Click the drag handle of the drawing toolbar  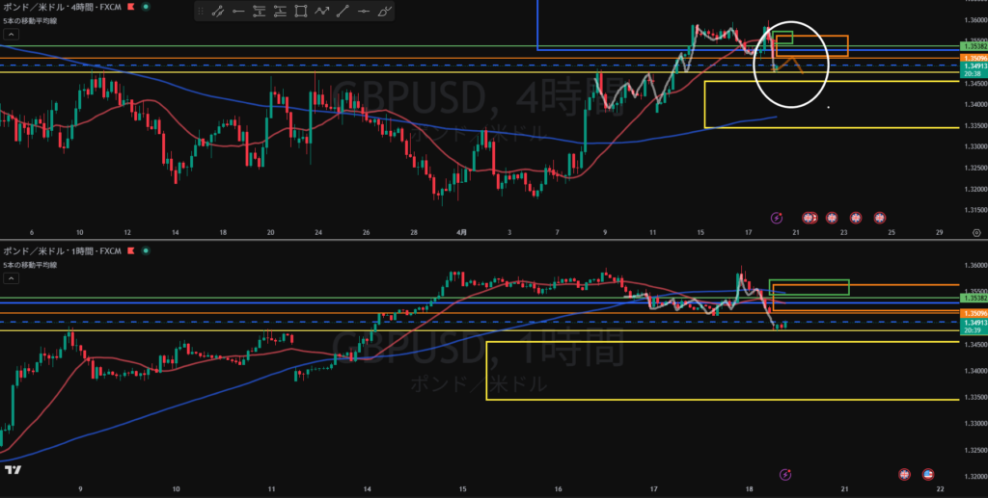click(200, 12)
